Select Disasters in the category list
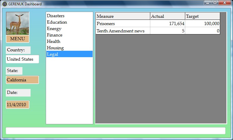The height and width of the screenshot is (140, 233). point(56,16)
